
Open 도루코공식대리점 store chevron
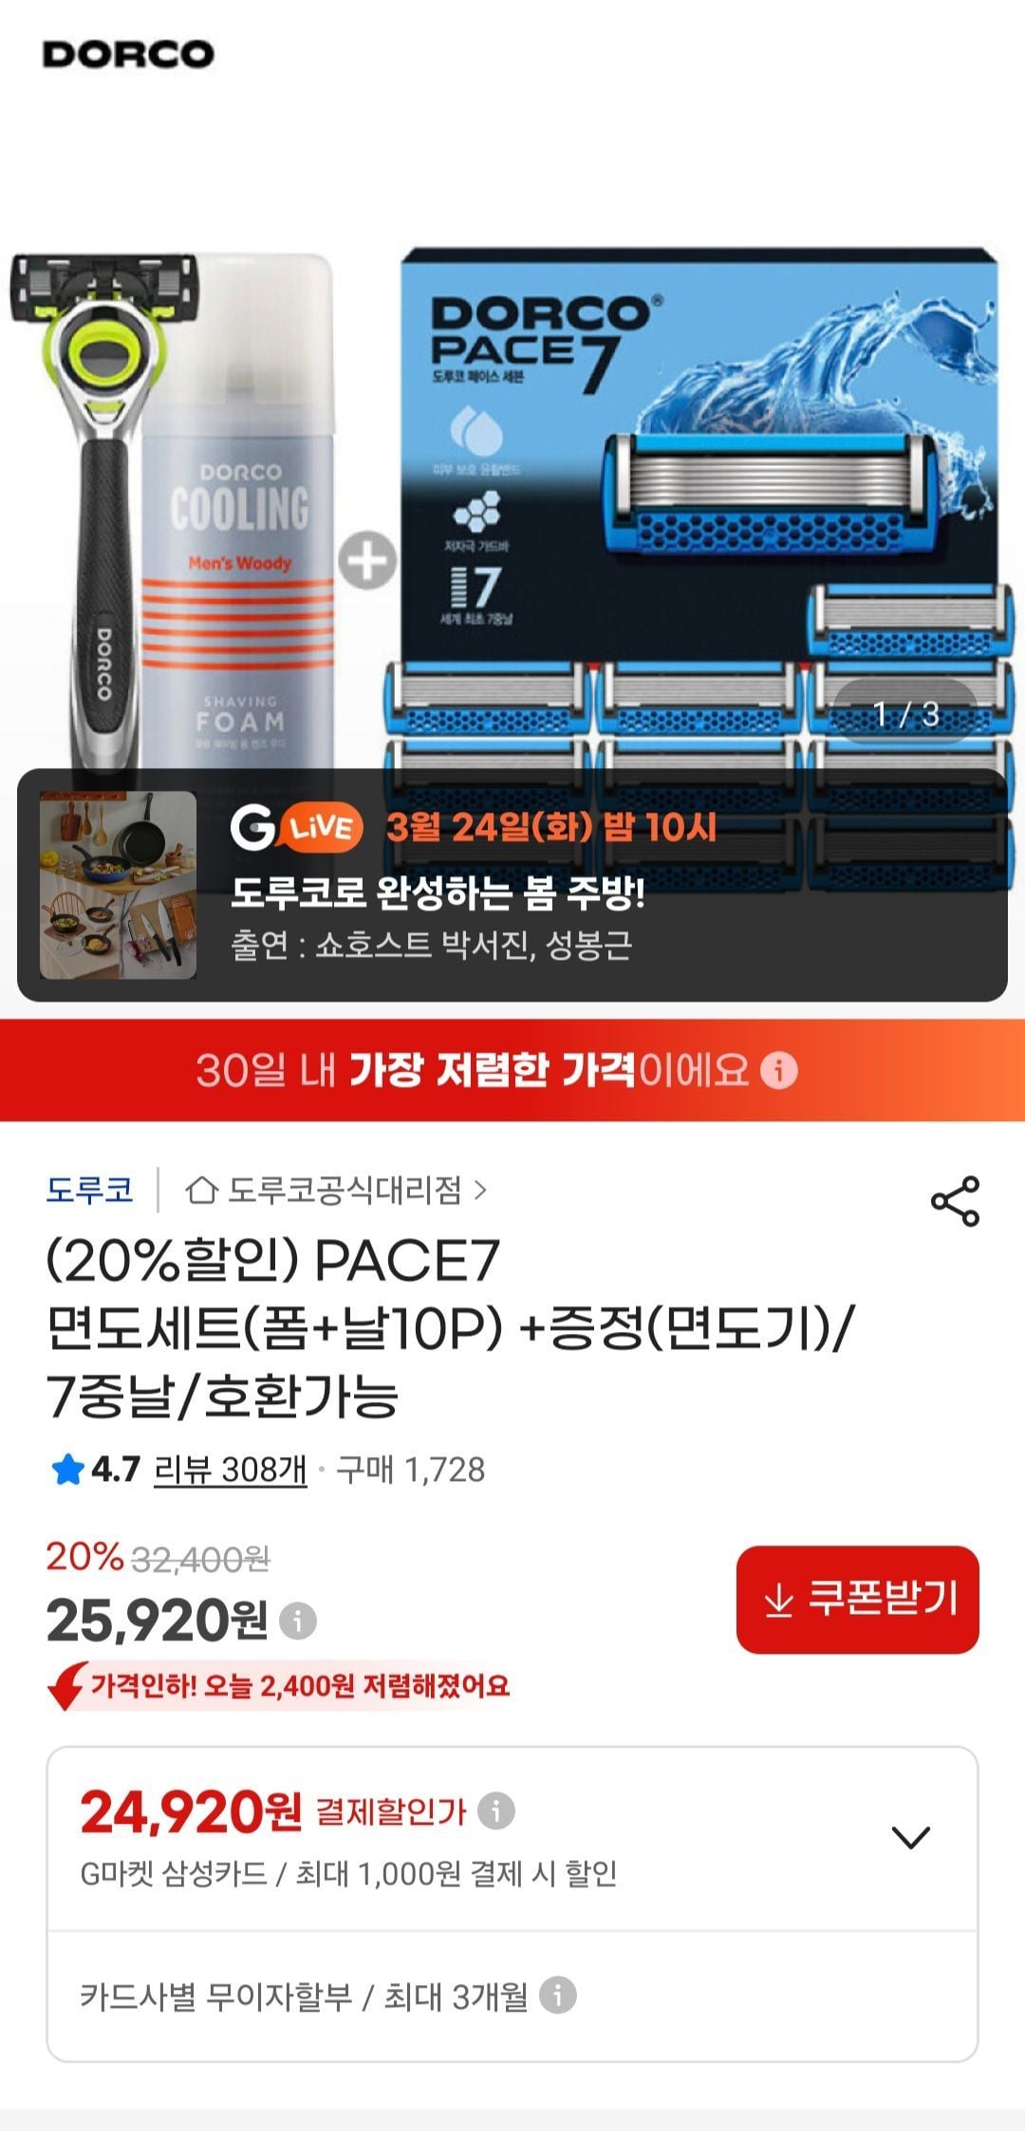(480, 1190)
